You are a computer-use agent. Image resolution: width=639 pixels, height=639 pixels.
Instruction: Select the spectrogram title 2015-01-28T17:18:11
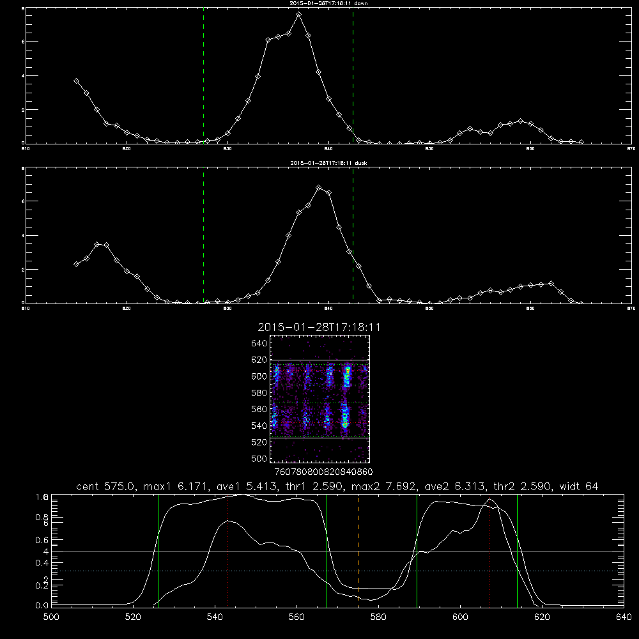point(319,328)
